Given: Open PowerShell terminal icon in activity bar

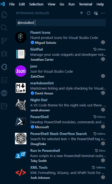Looking at the screenshot, I should tap(4, 80).
